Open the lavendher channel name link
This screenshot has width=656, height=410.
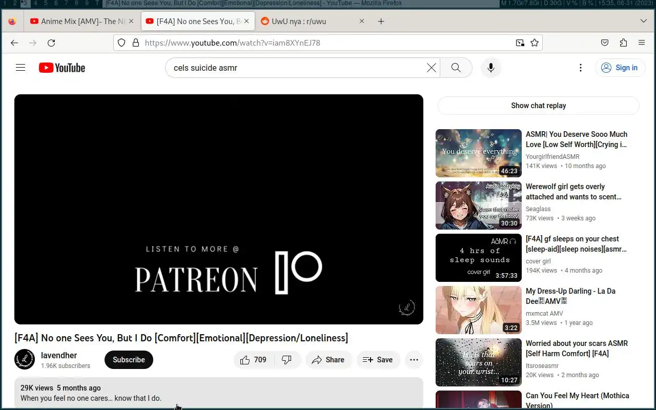click(59, 355)
